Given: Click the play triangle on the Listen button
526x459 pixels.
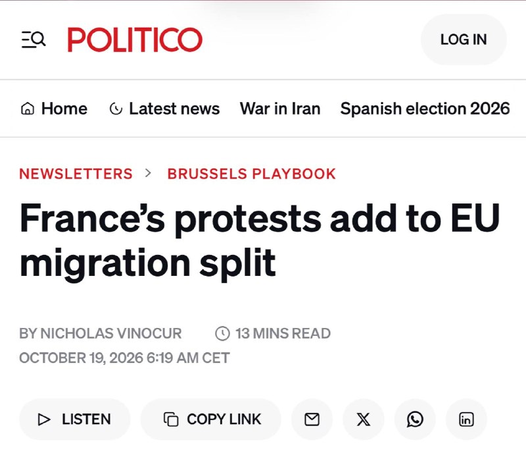Looking at the screenshot, I should click(x=44, y=419).
